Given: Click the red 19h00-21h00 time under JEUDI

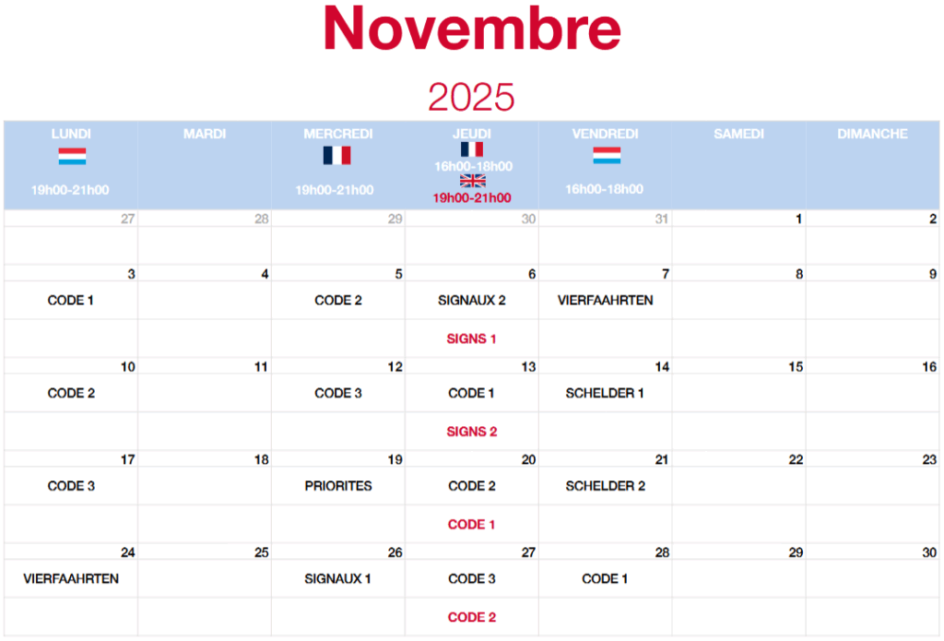Looking at the screenshot, I should [x=472, y=197].
